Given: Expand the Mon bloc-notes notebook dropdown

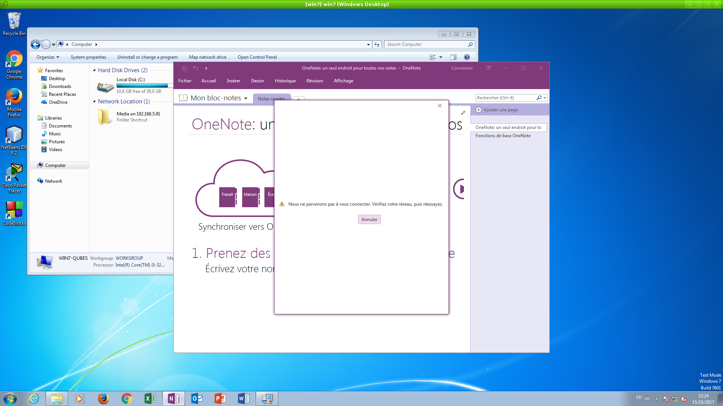Looking at the screenshot, I should [246, 98].
